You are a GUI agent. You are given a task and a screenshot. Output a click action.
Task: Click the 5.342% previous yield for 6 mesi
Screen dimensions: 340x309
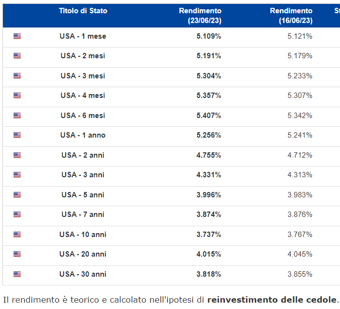click(x=300, y=116)
